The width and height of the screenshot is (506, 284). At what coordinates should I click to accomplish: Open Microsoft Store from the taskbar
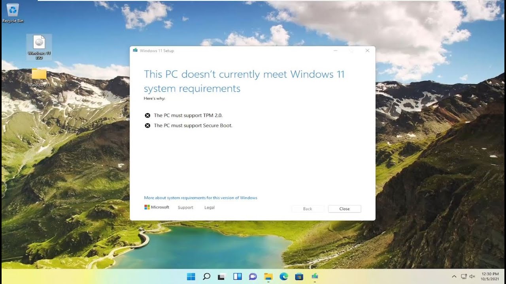(x=299, y=277)
